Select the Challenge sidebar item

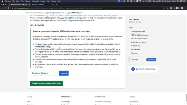click(x=134, y=60)
